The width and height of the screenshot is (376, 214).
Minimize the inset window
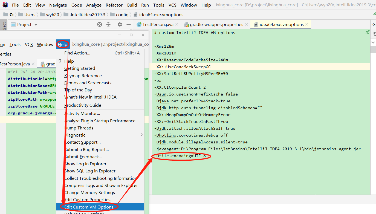[120, 35]
